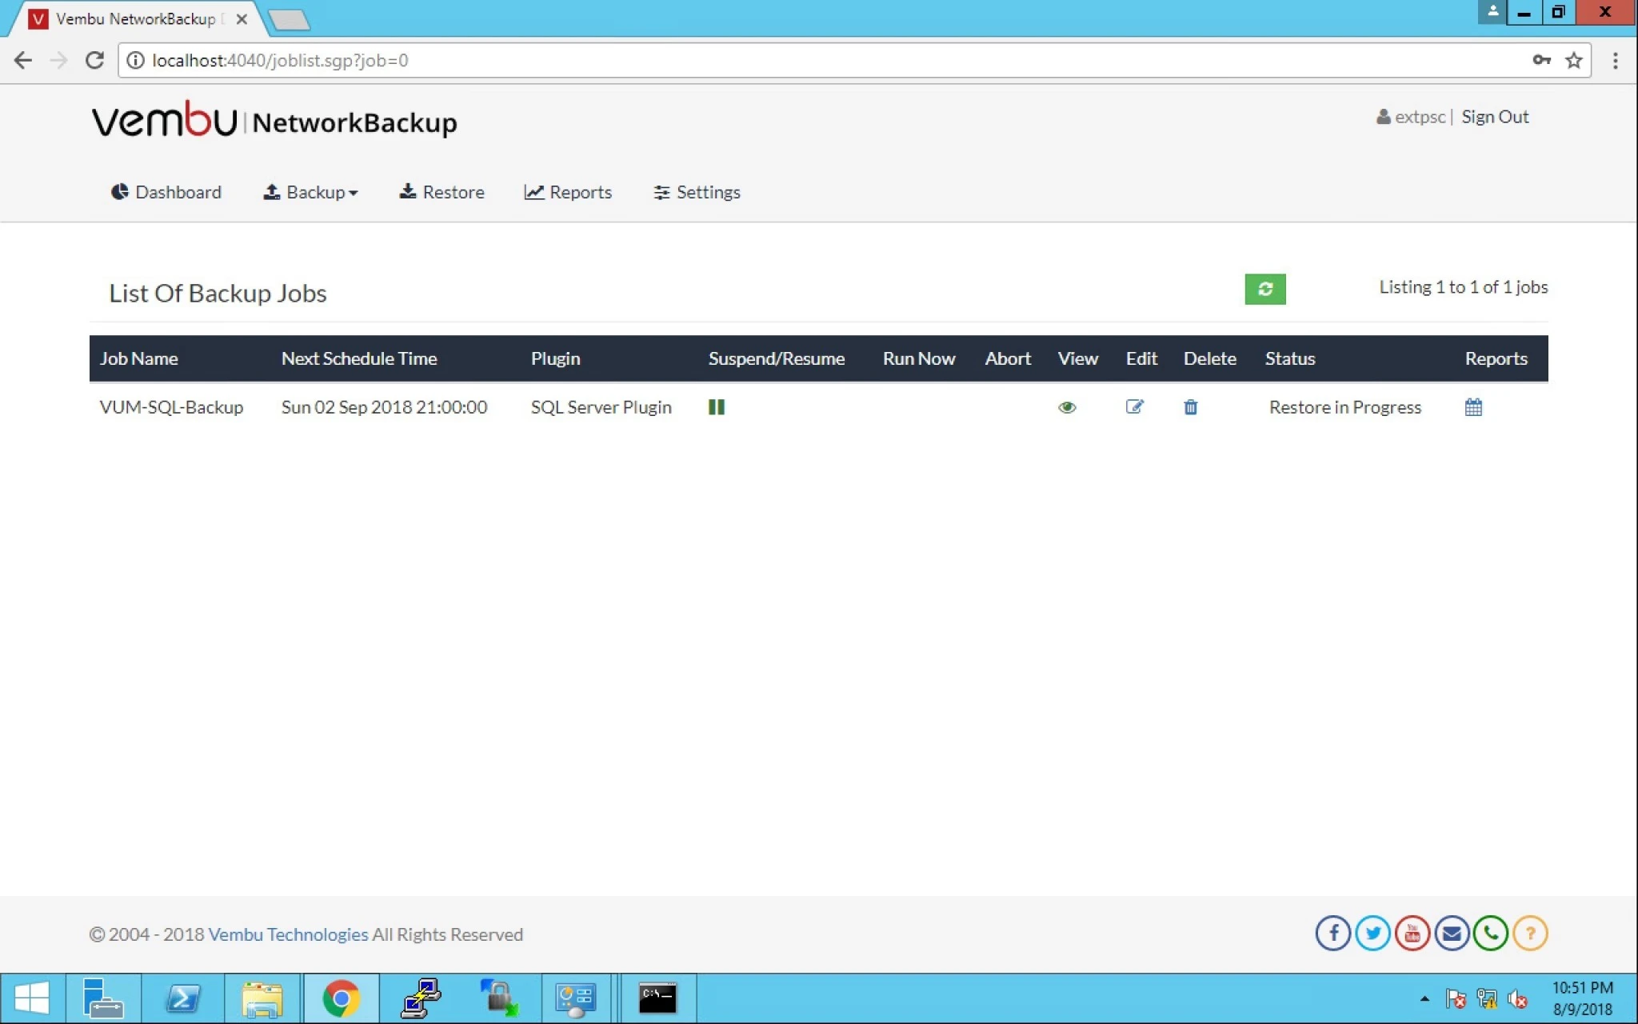1638x1024 pixels.
Task: Open the Facebook icon in the footer
Action: (1333, 933)
